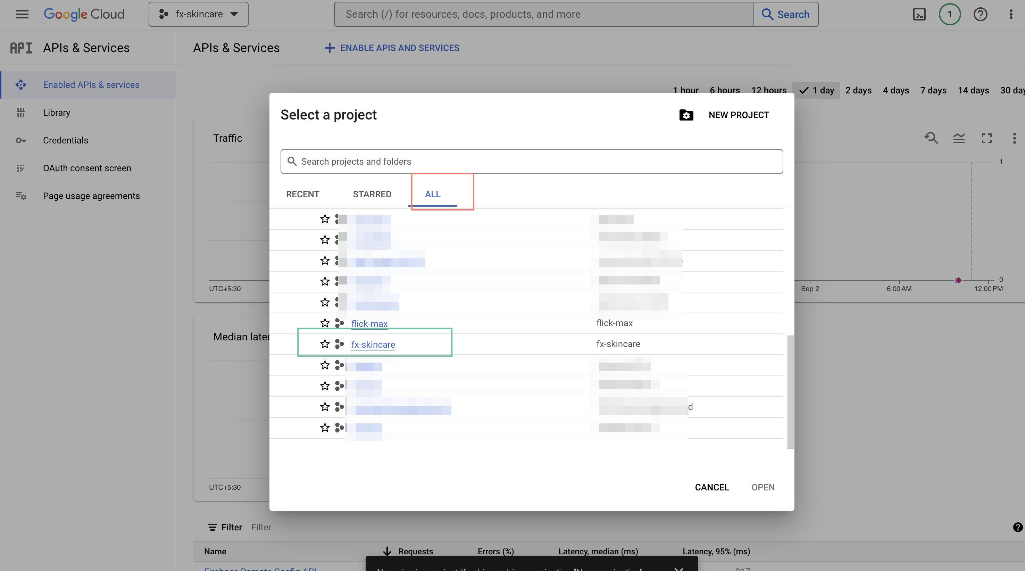Select the 1 hour time range
Viewport: 1025px width, 571px height.
coord(685,90)
